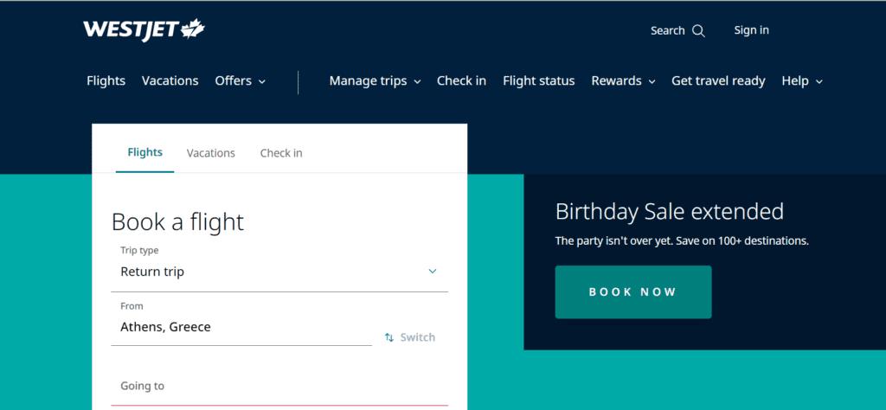Click the From field showing Athens, Greece

point(241,323)
